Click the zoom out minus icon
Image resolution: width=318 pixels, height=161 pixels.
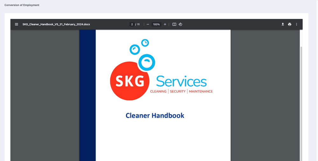148,24
